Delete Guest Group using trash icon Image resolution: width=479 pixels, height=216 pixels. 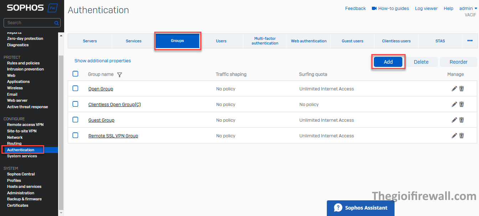point(462,120)
